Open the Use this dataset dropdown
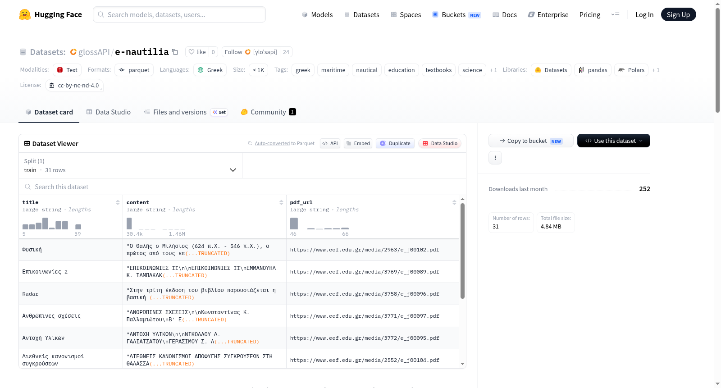 tap(614, 141)
